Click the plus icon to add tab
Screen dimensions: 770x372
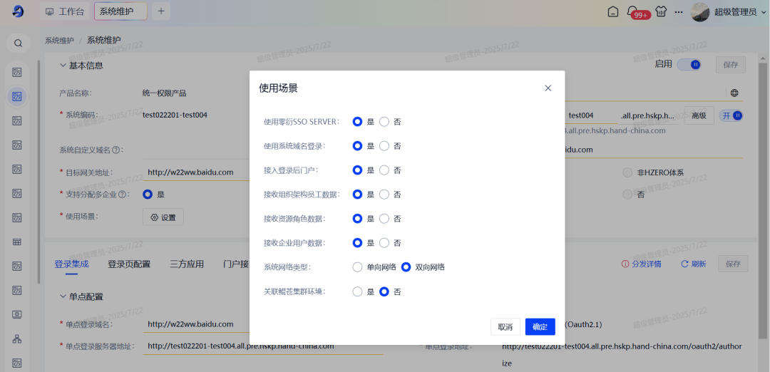[x=161, y=11]
